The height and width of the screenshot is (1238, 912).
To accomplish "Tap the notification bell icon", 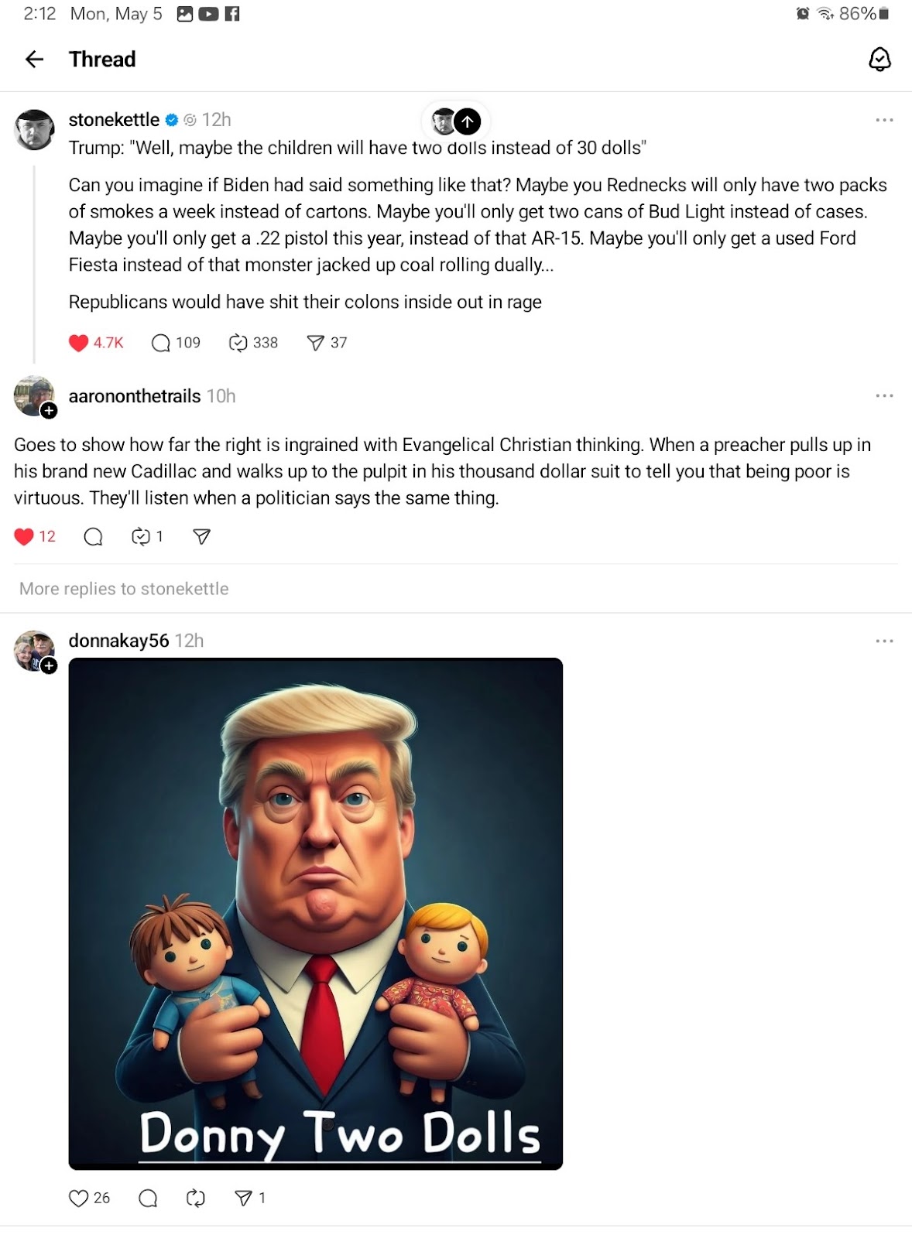I will pos(879,60).
